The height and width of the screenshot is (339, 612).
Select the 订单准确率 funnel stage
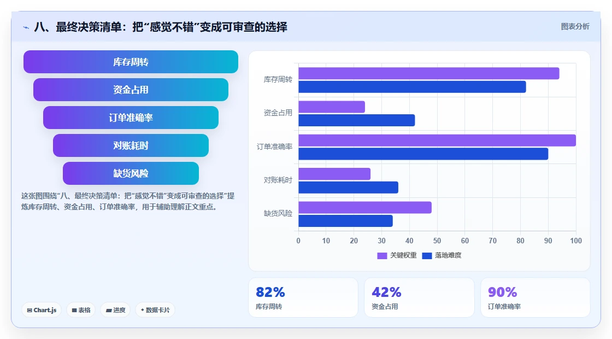click(131, 118)
